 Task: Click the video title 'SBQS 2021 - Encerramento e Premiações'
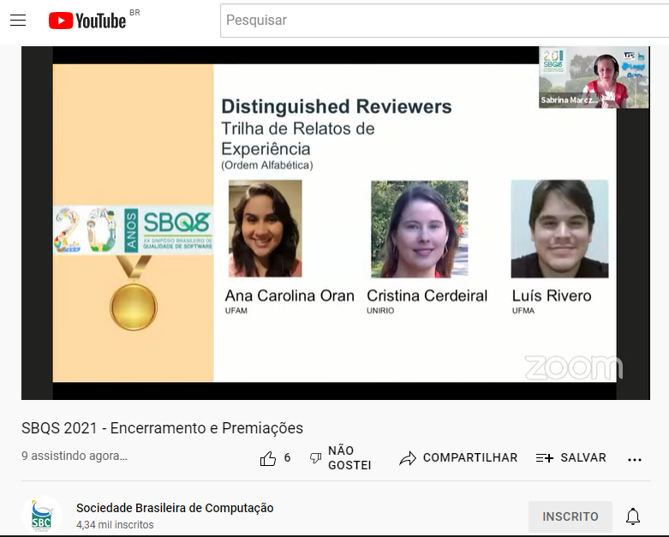click(162, 428)
